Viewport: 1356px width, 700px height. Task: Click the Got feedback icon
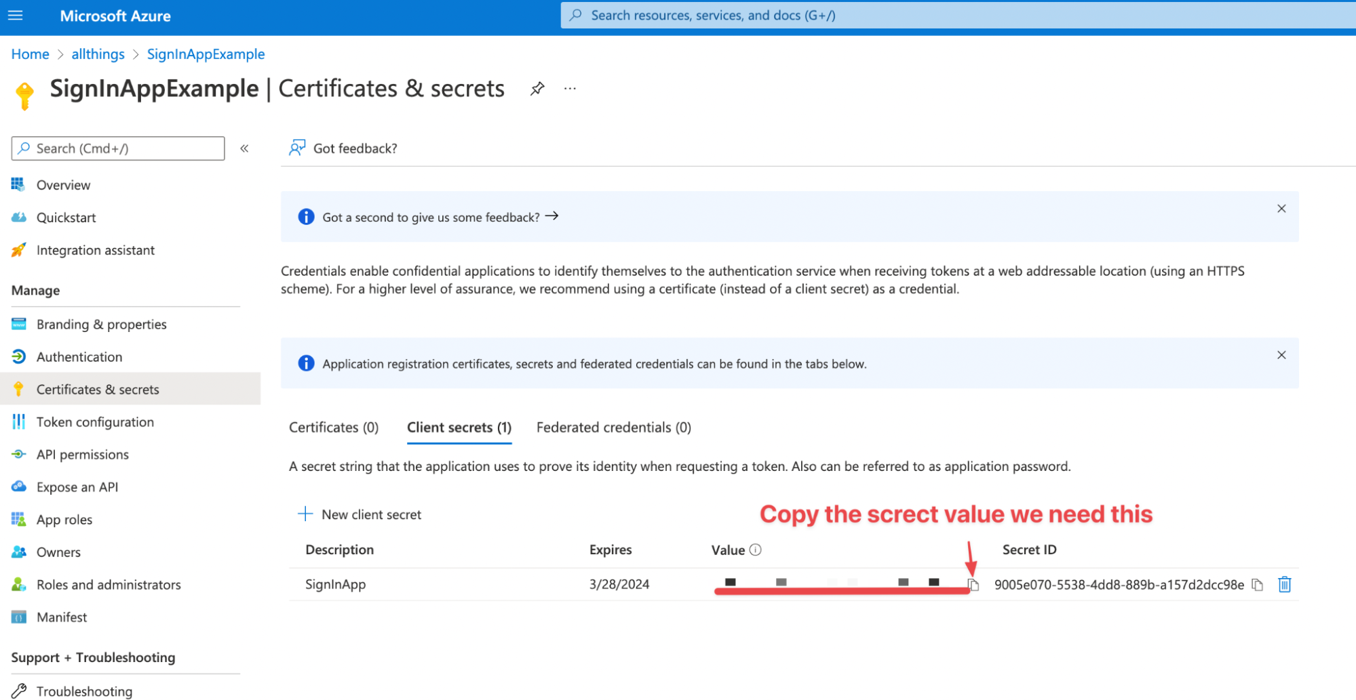pos(296,148)
